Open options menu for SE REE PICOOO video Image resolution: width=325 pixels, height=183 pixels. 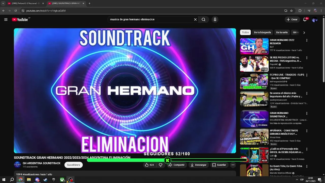307,58
